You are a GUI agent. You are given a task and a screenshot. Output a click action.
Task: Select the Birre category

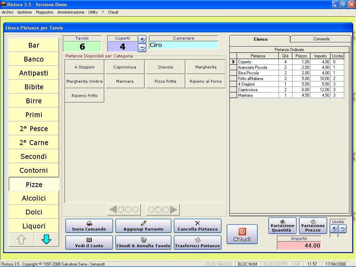click(34, 101)
